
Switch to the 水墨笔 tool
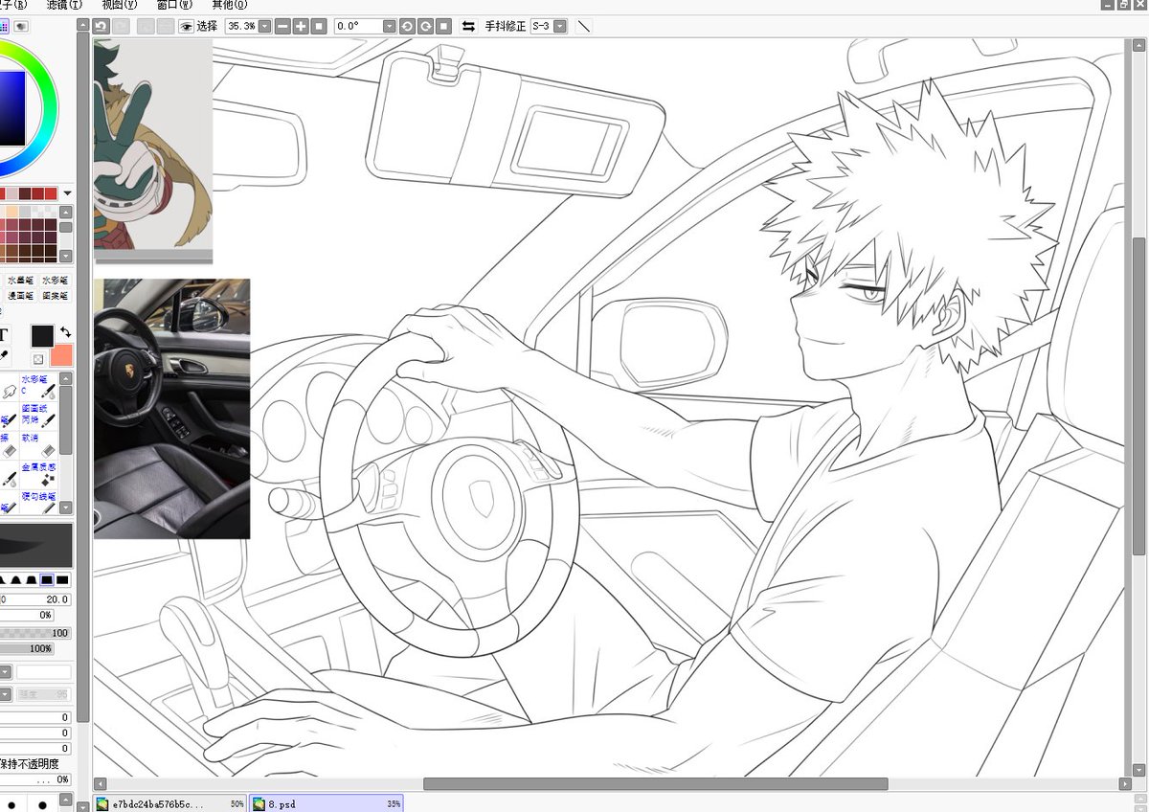click(x=21, y=281)
